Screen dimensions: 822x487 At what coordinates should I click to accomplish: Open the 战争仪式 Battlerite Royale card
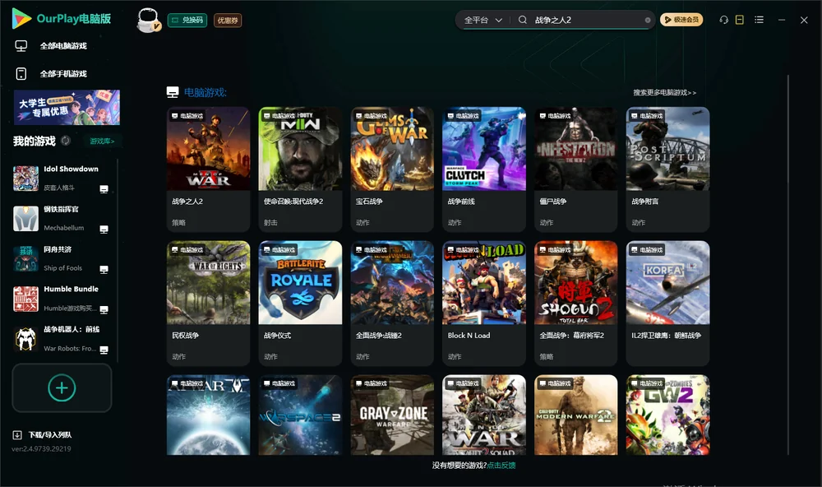[x=300, y=304]
